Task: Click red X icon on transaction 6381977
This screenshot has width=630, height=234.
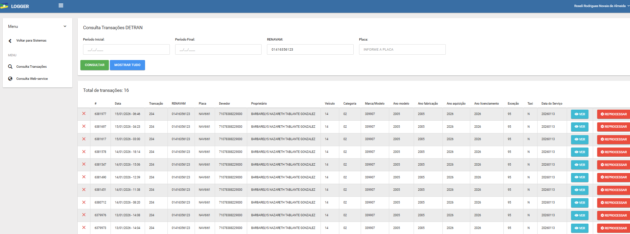Action: [84, 114]
